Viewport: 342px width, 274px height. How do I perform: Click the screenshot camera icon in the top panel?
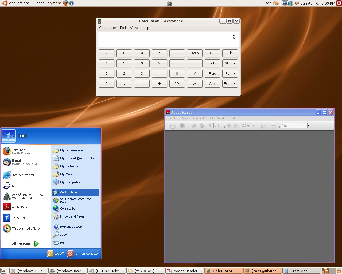coord(169,3)
